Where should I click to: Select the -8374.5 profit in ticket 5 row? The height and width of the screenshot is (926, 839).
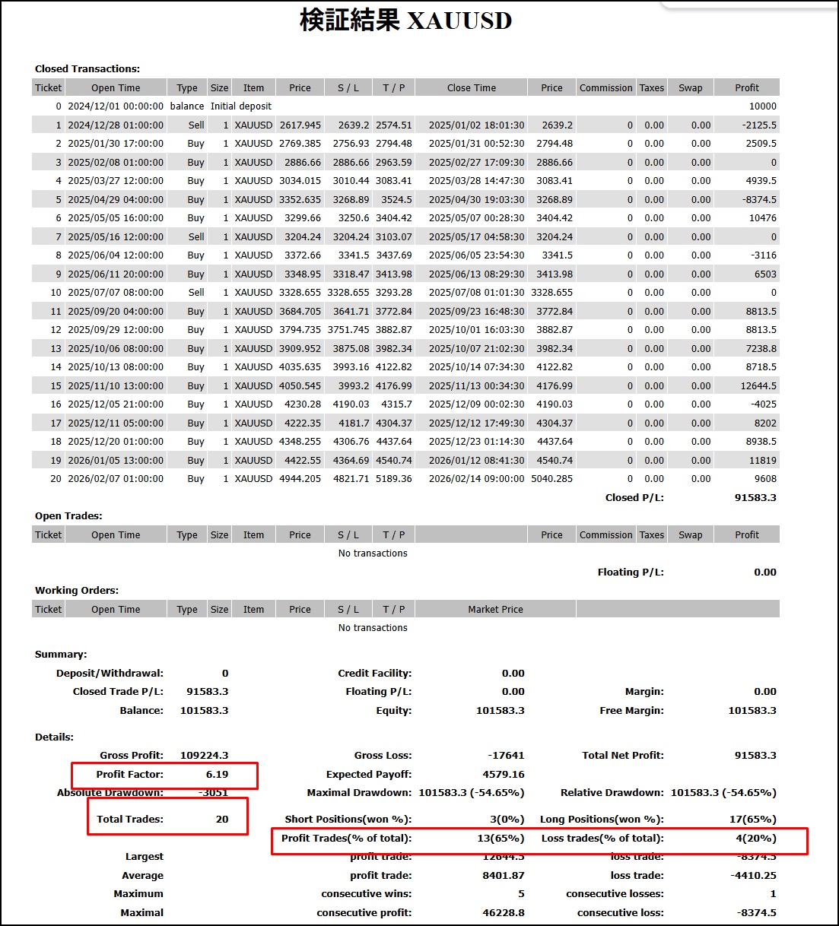coord(757,200)
